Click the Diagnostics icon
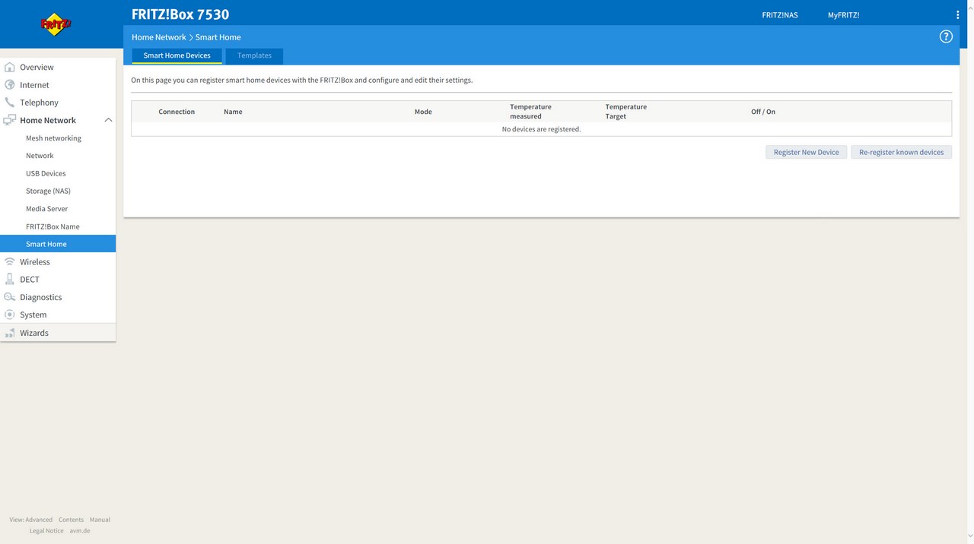974x544 pixels. (x=10, y=297)
